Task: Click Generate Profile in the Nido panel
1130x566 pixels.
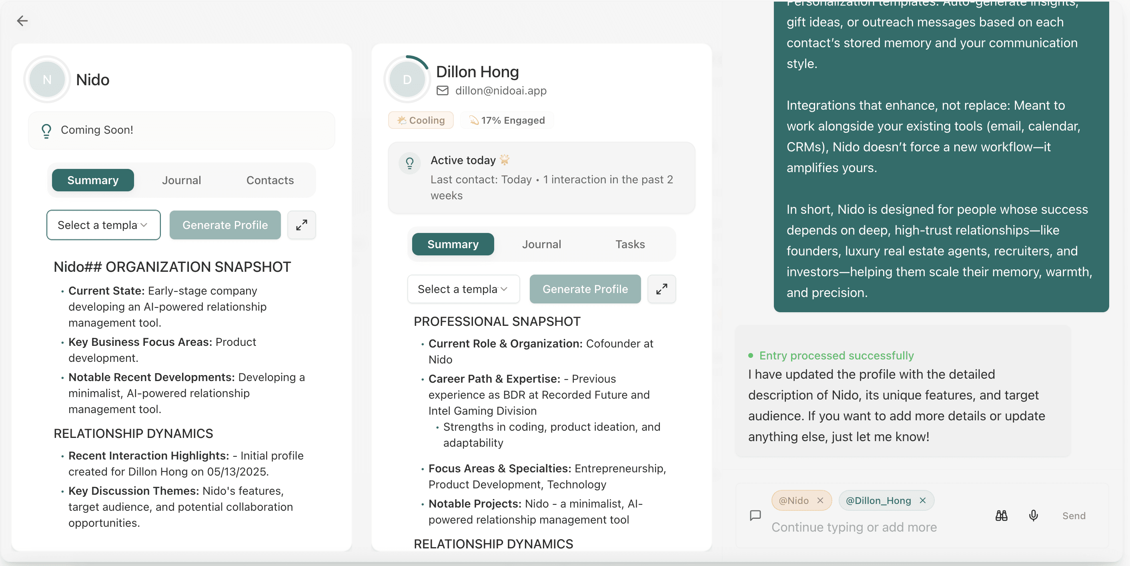Action: [x=225, y=225]
